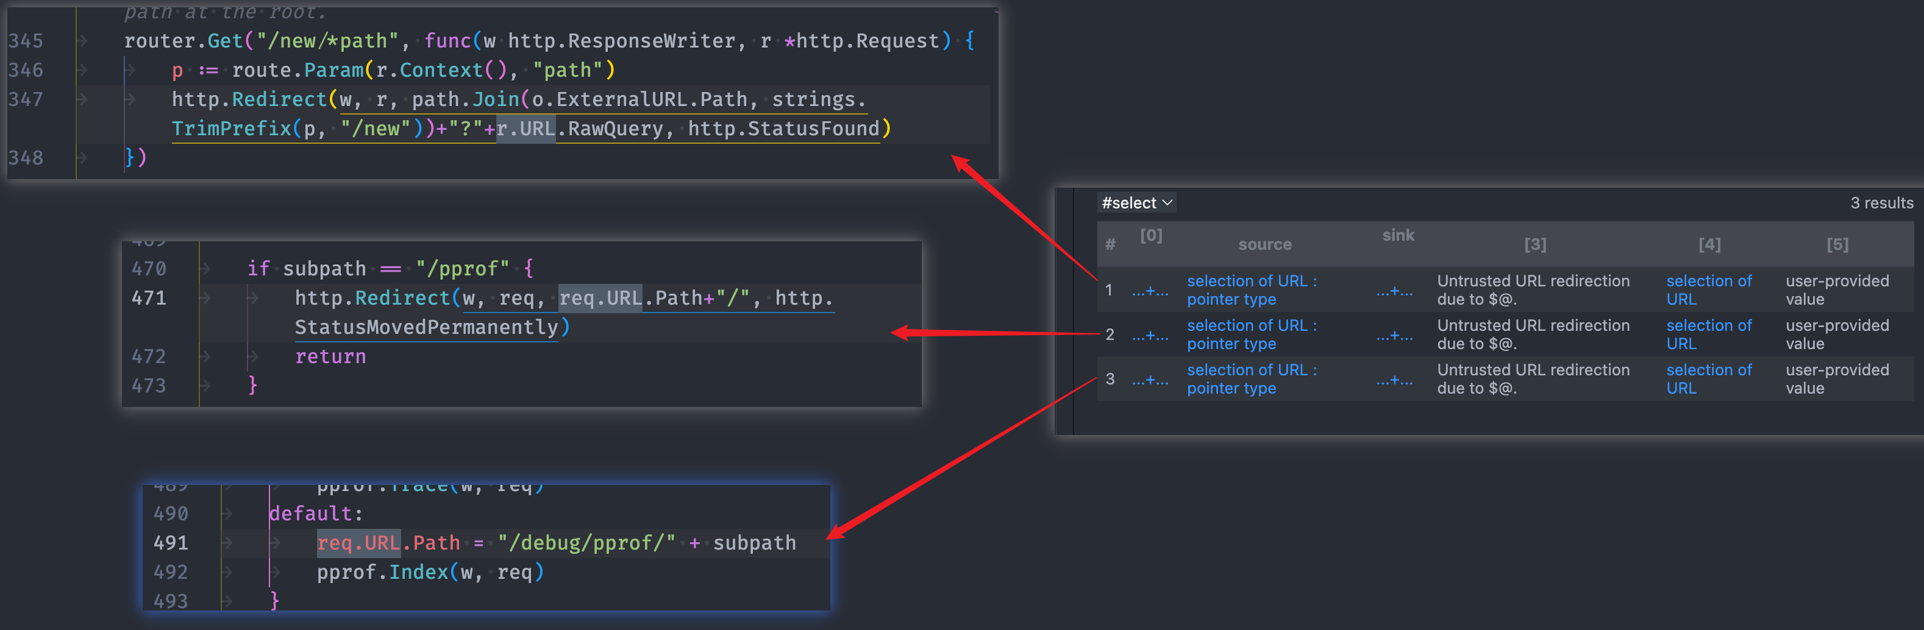The height and width of the screenshot is (630, 1924).
Task: Click line number 490 in the gutter
Action: point(171,514)
